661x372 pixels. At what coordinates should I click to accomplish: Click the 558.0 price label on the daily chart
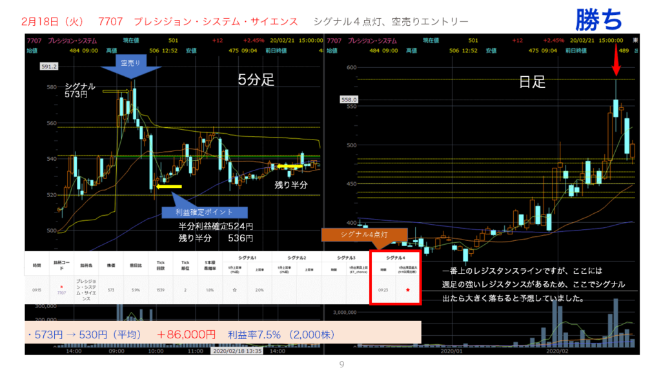tap(349, 99)
